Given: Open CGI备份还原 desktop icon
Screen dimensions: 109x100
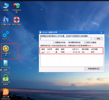Looking at the screenshot, I should (x=6, y=21).
